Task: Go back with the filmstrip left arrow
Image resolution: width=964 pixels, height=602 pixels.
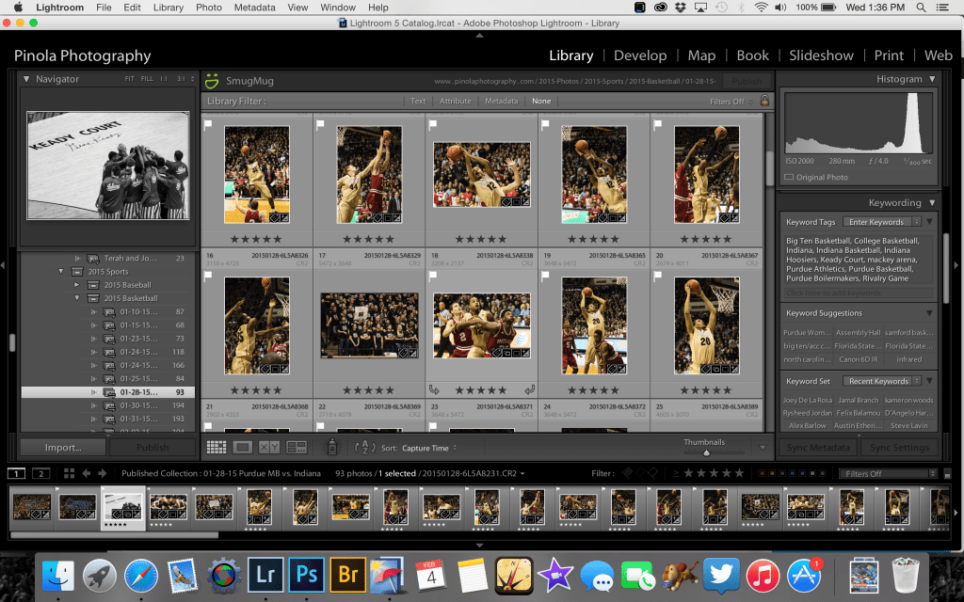Action: click(x=87, y=473)
